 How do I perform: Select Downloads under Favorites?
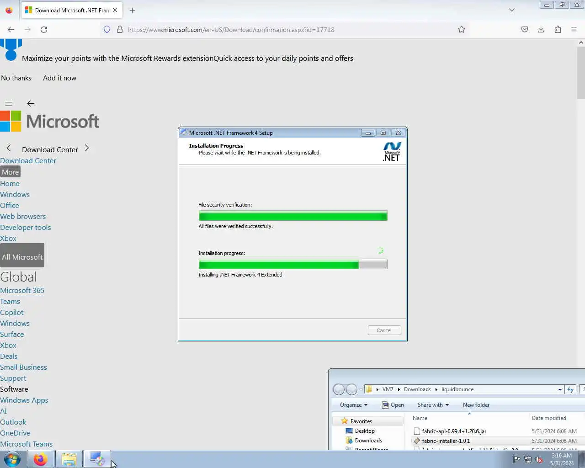pyautogui.click(x=368, y=441)
